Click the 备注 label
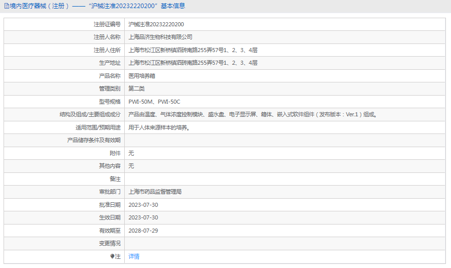The height and width of the screenshot is (268, 451). pyautogui.click(x=115, y=179)
